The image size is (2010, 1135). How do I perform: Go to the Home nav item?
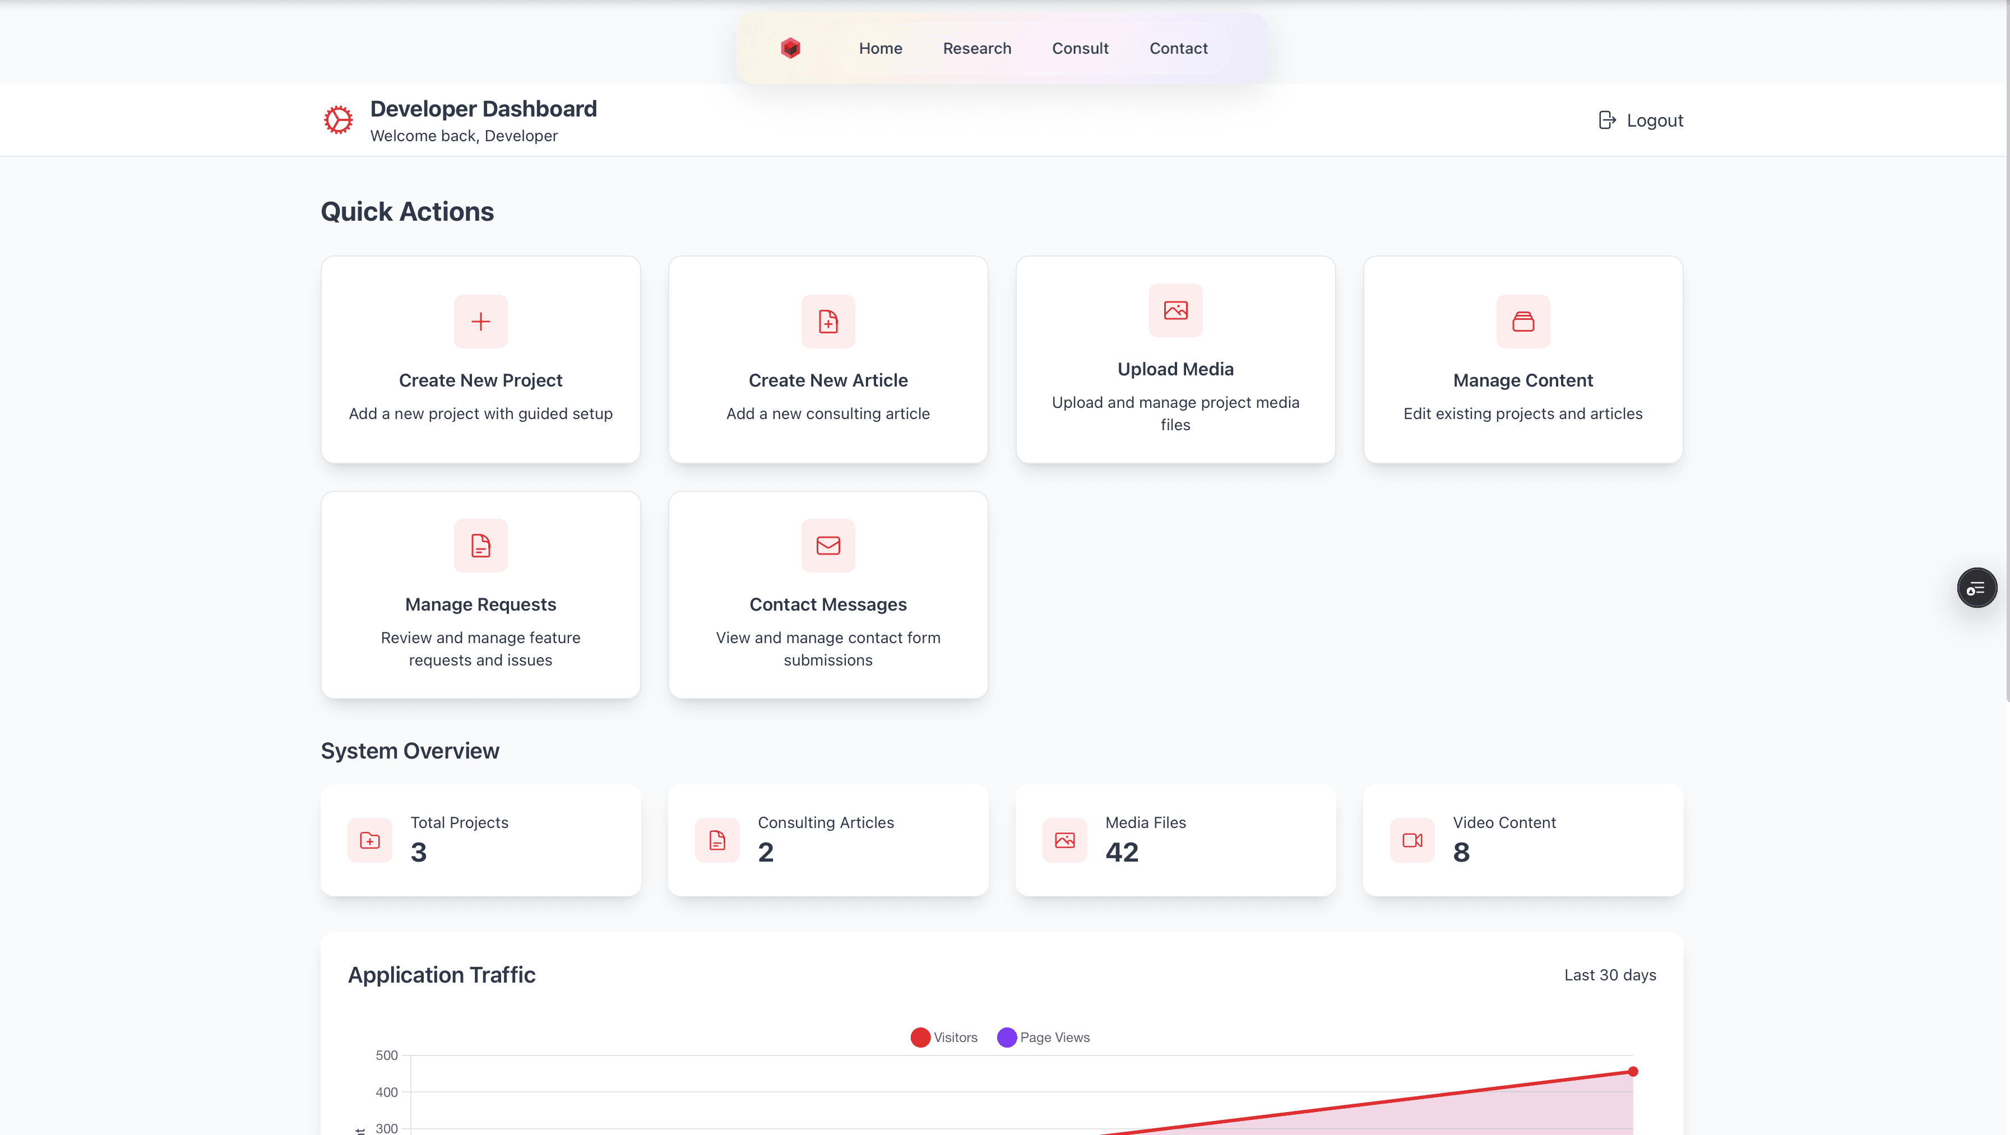(x=880, y=48)
